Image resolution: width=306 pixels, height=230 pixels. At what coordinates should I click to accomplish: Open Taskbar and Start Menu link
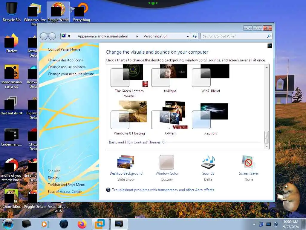[x=67, y=184]
